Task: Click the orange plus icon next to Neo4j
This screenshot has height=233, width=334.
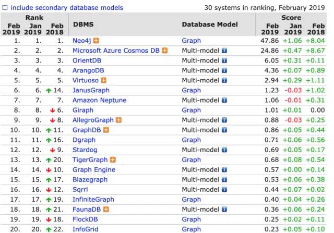Action: (x=96, y=41)
